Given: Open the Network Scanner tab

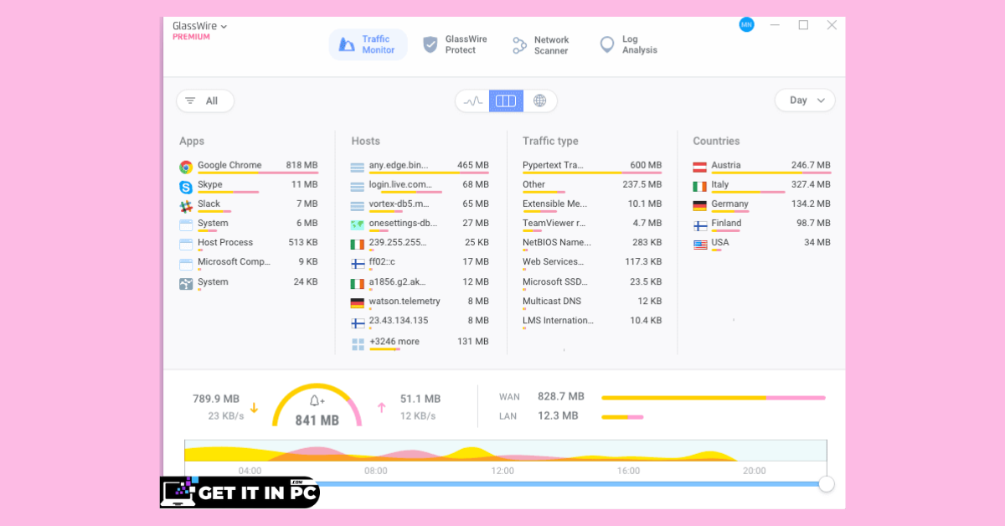Looking at the screenshot, I should [541, 45].
